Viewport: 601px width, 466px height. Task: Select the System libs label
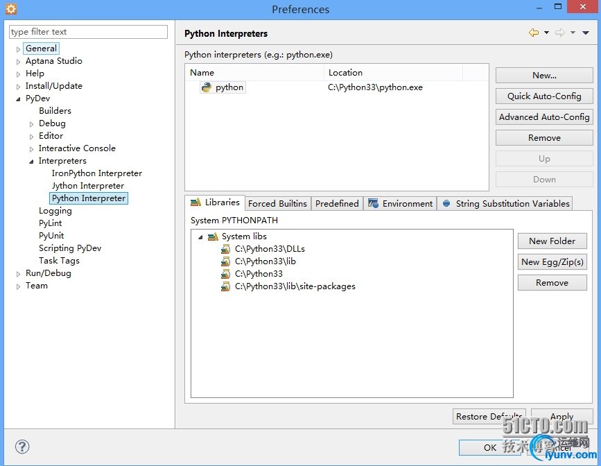244,236
